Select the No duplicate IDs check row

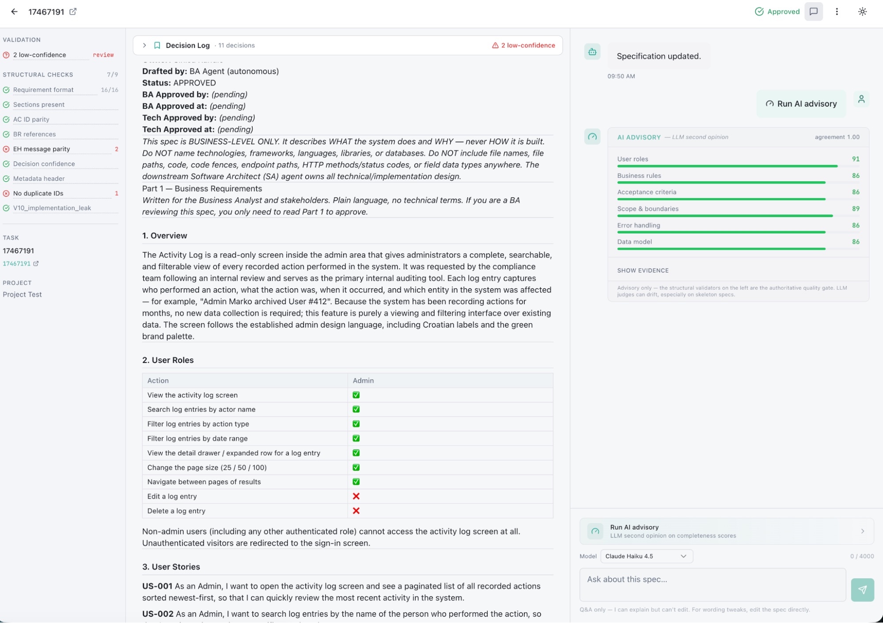click(x=61, y=193)
